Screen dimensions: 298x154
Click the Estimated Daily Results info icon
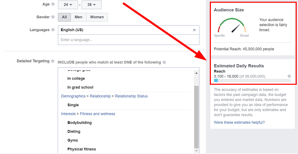pos(289,76)
